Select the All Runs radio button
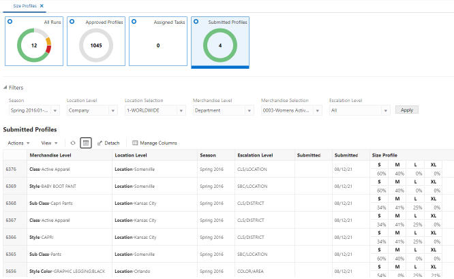 coord(10,21)
